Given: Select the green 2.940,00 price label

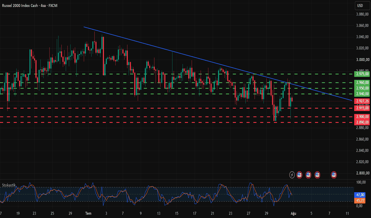Looking at the screenshot, I should point(362,94).
